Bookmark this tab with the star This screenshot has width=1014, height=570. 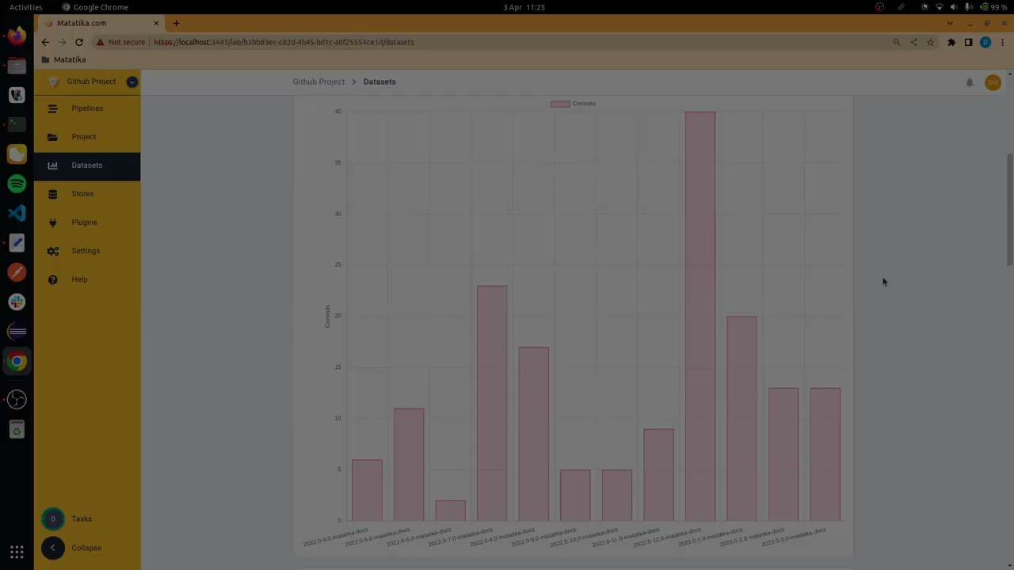click(931, 42)
